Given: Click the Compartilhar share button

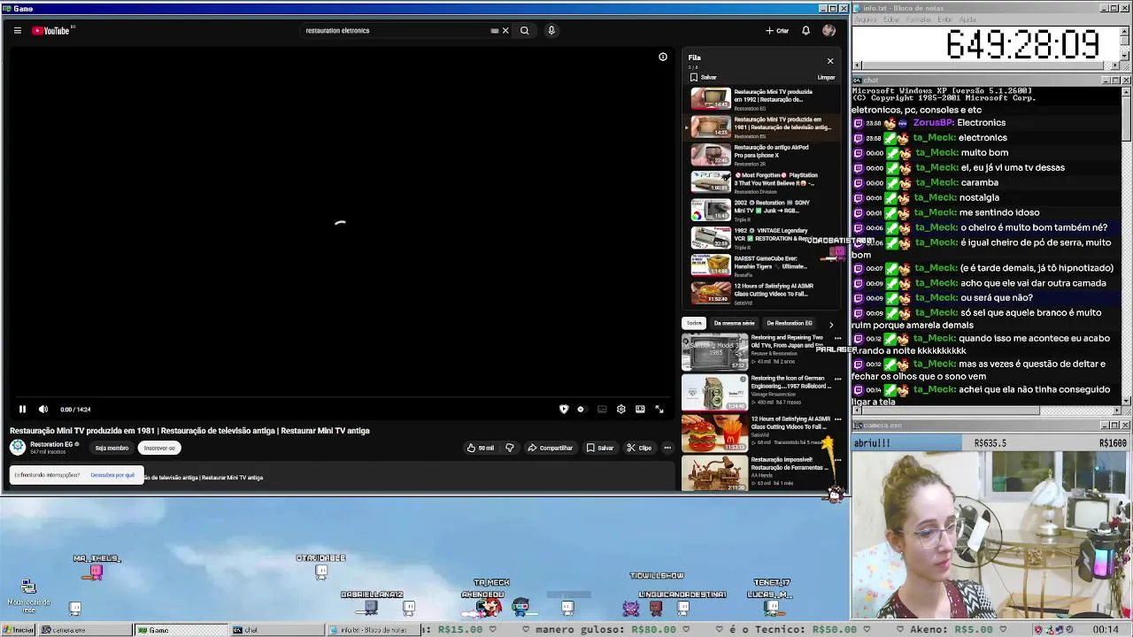Looking at the screenshot, I should coord(551,449).
